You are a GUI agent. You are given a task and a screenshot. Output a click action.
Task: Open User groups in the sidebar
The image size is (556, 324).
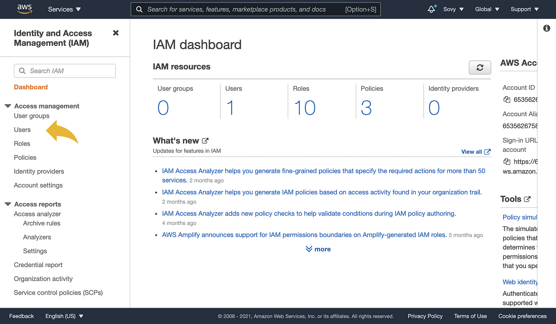click(x=32, y=116)
